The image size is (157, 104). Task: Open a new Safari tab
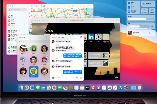click(x=114, y=20)
